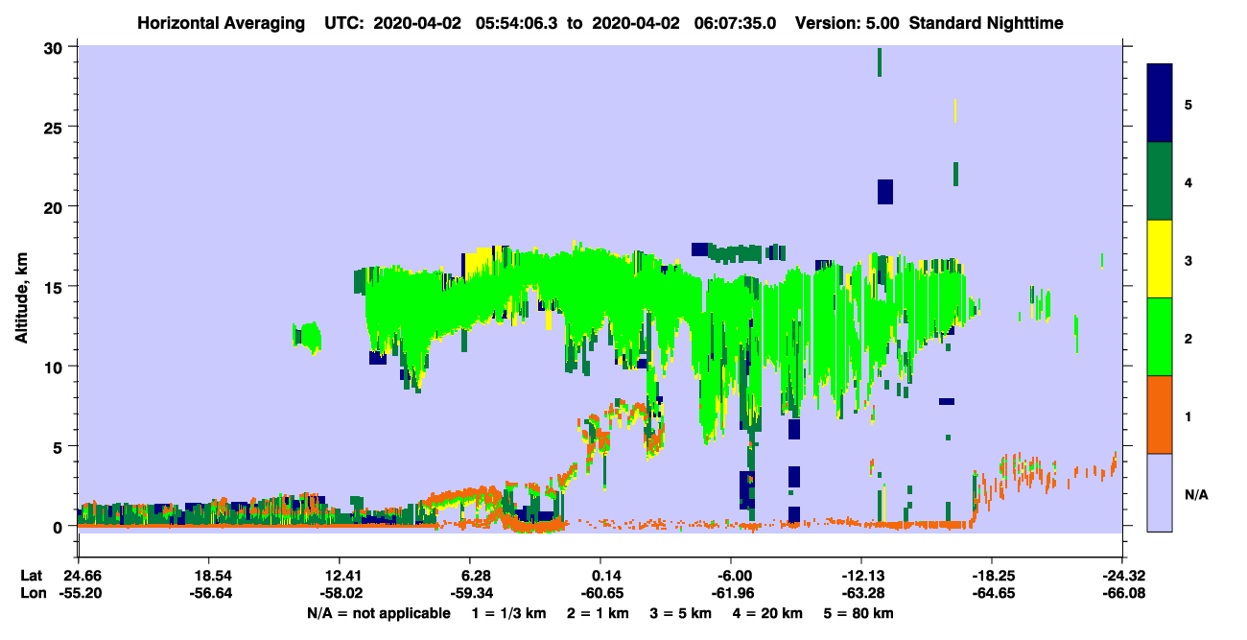Click longitude value -59.34
Viewport: 1247px width, 640px height.
click(470, 593)
